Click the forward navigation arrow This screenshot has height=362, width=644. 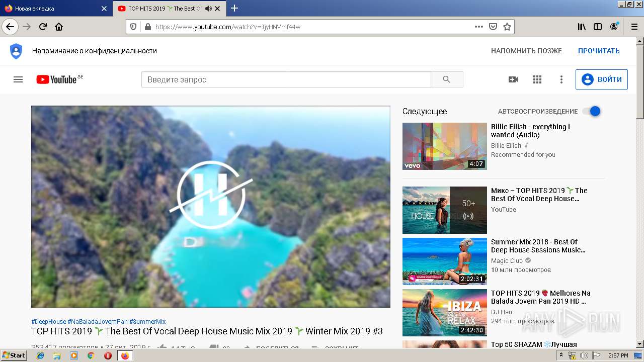point(27,27)
